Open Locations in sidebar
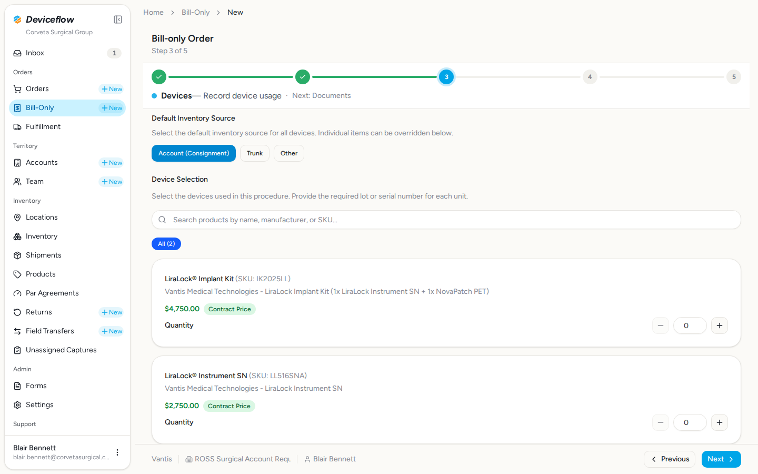 (x=67, y=218)
